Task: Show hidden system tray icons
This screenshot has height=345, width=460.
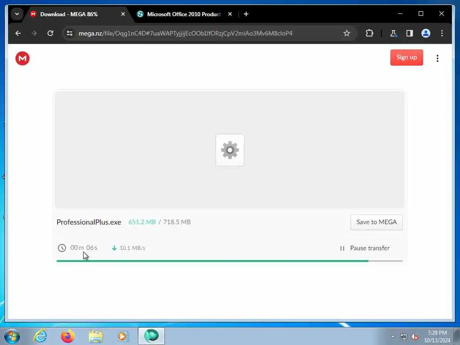Action: (x=393, y=337)
